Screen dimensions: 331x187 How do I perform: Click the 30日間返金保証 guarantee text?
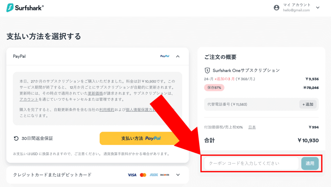37,138
